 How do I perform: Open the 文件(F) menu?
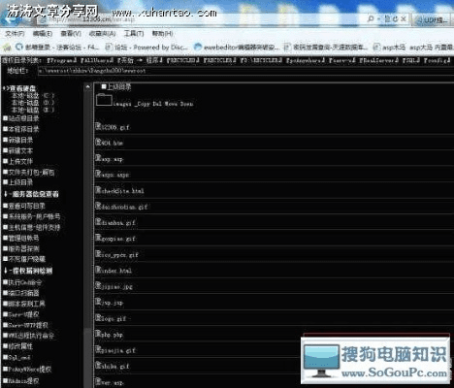(15, 33)
